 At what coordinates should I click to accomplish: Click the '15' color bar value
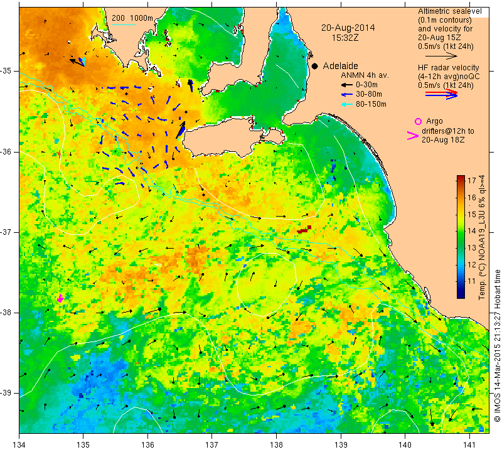pos(471,214)
